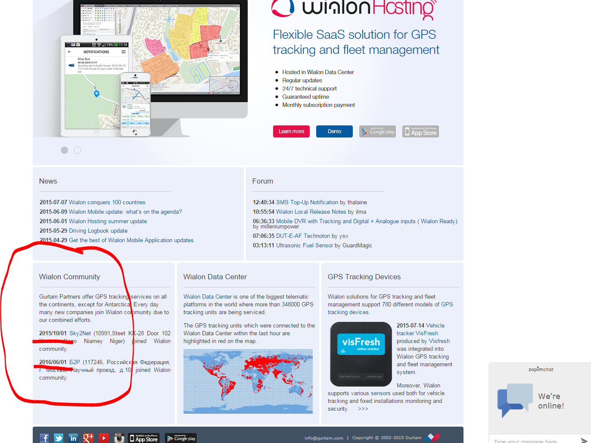
Task: Click the Gurtam logo icon in footer
Action: click(432, 437)
